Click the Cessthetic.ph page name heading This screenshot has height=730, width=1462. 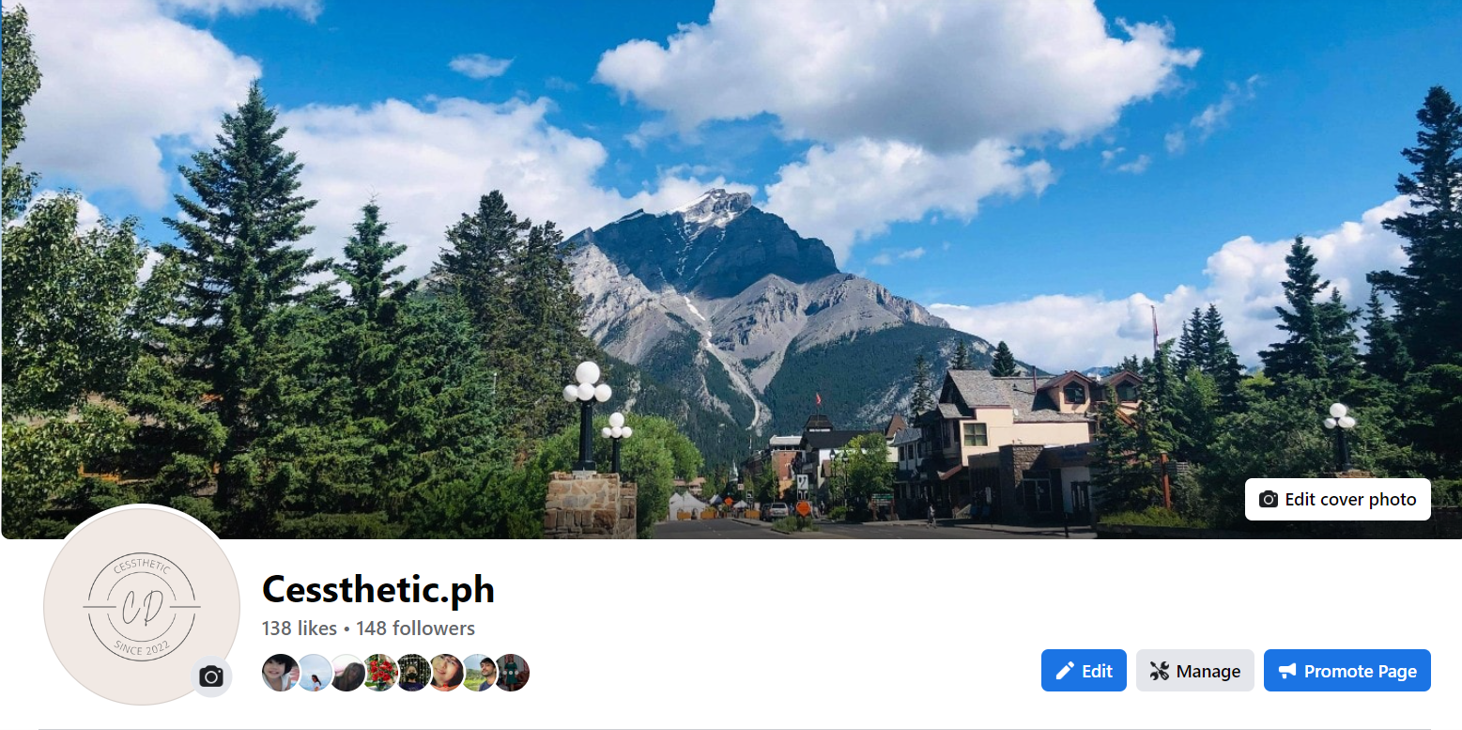pyautogui.click(x=378, y=589)
